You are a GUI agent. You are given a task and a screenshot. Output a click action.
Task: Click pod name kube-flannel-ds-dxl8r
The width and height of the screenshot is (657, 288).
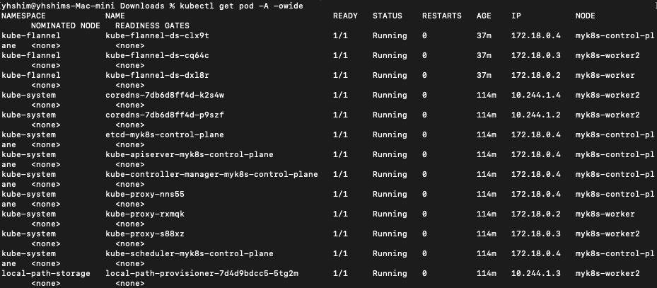pos(157,76)
